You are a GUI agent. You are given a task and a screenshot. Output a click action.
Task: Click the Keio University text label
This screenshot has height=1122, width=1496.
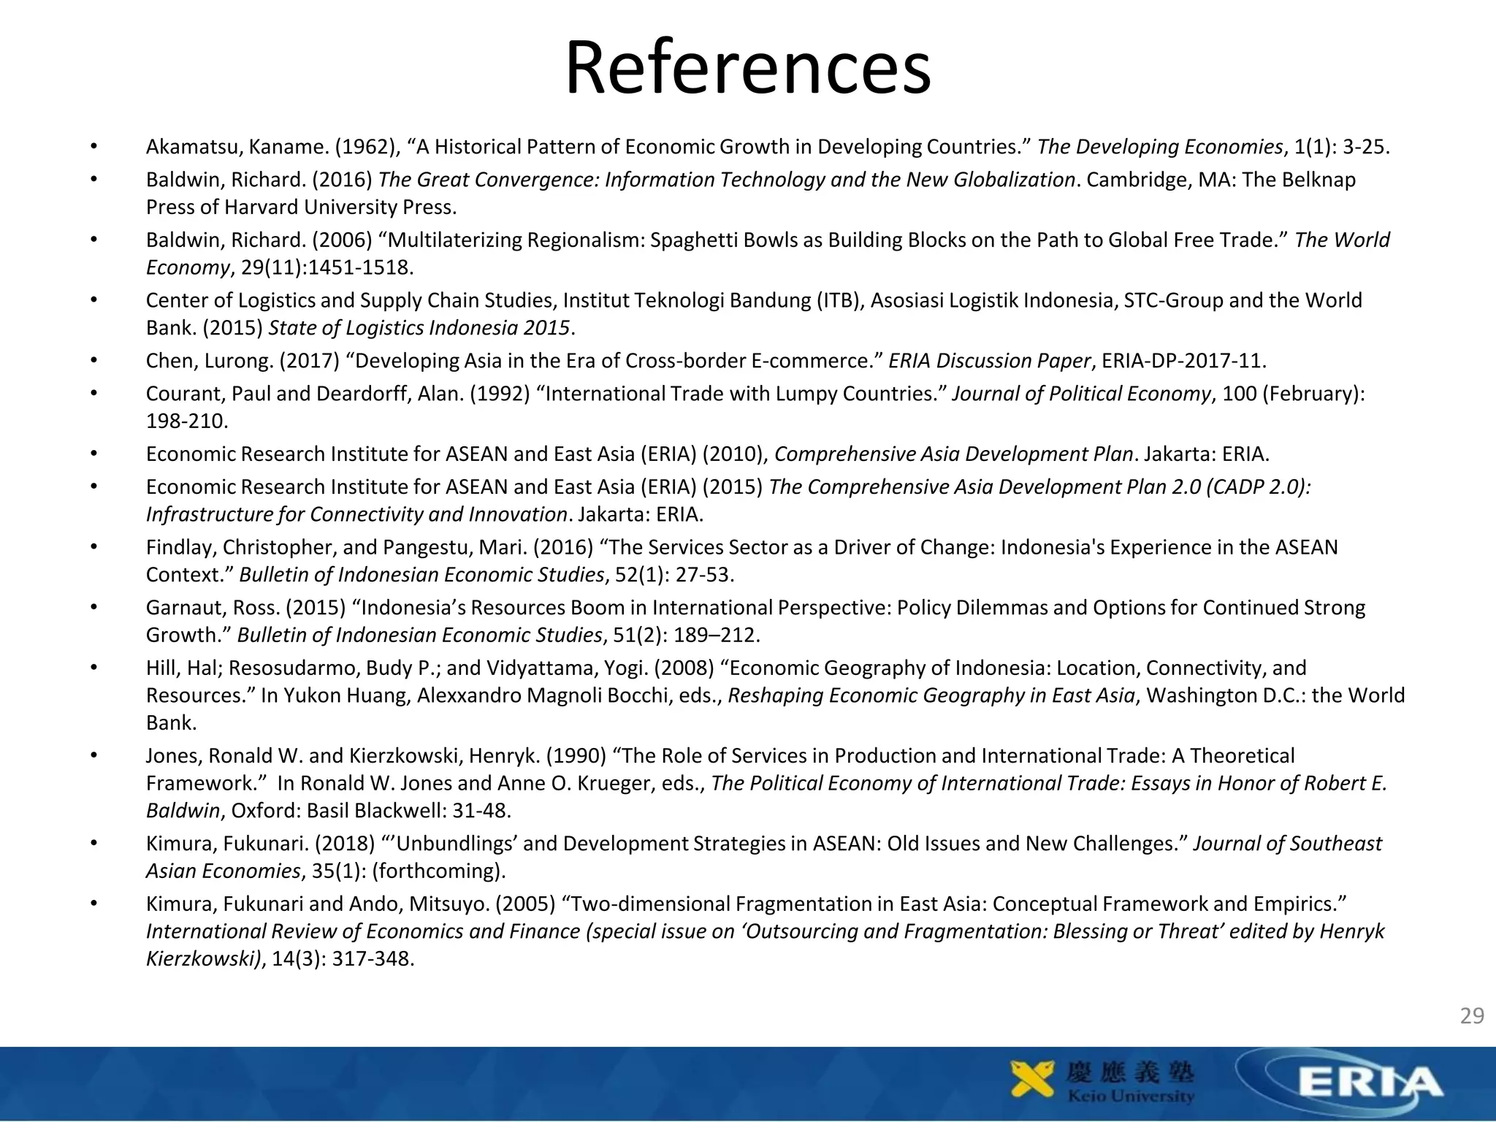coord(1131,1096)
